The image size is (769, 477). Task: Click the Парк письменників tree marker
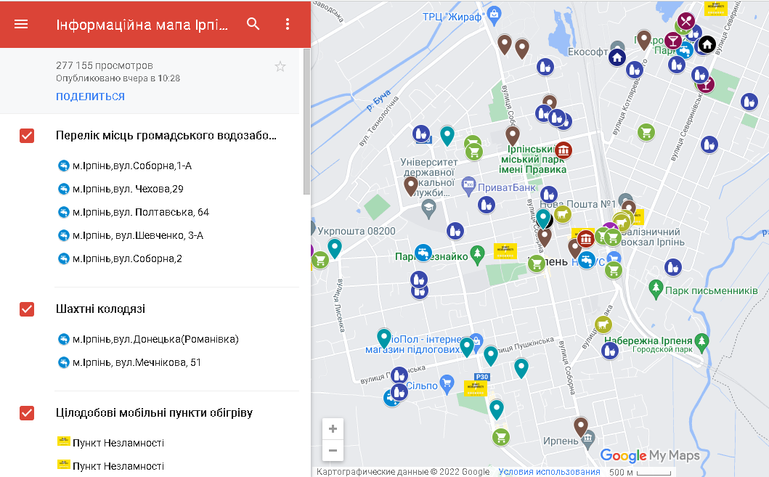tap(656, 289)
